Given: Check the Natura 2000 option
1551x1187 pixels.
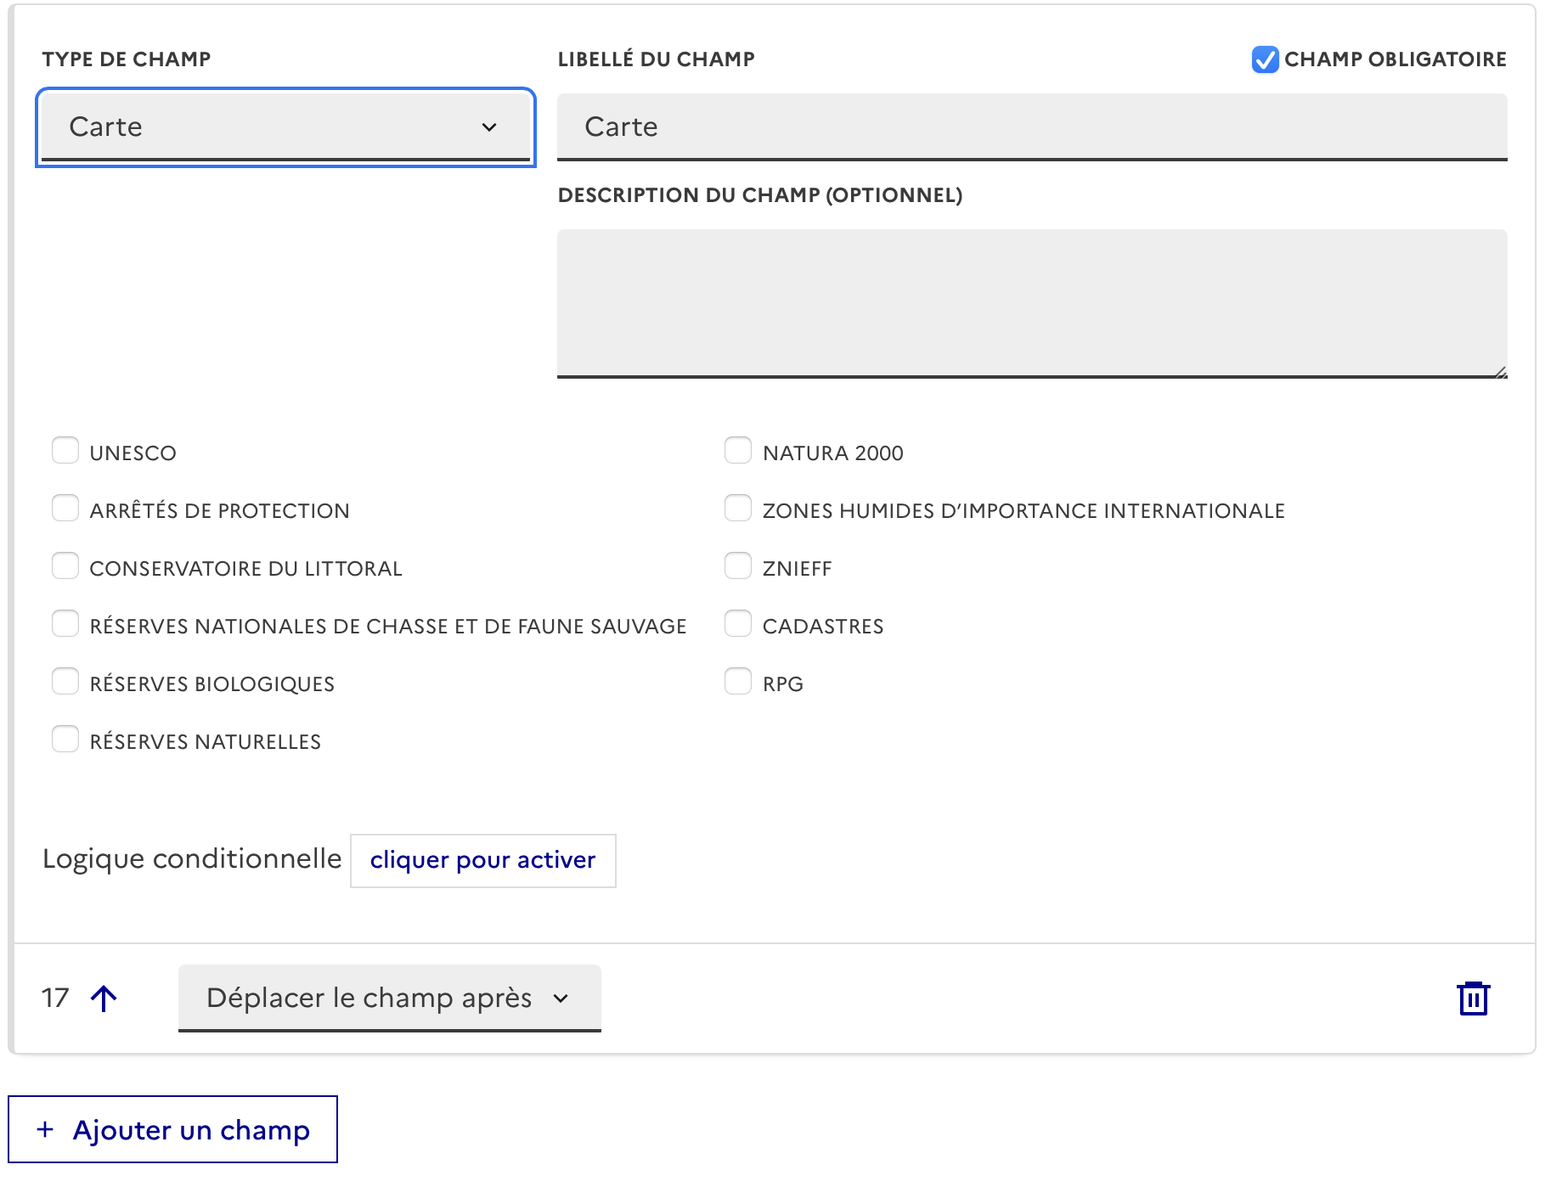Looking at the screenshot, I should tap(737, 451).
